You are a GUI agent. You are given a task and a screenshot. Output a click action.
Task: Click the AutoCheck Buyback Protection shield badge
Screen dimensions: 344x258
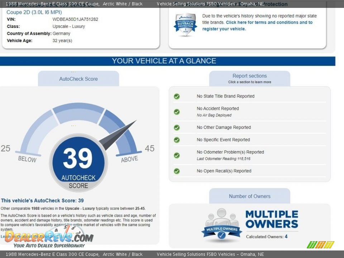(x=185, y=24)
